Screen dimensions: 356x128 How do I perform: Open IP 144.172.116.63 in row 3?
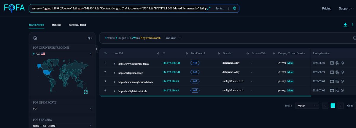pyautogui.click(x=171, y=81)
